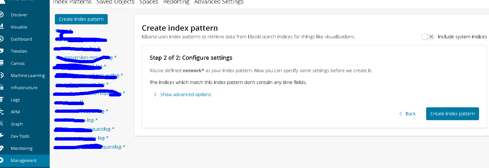Screen dimensions: 489x168
Task: Open Discover via its compass icon
Action: pos(2,15)
